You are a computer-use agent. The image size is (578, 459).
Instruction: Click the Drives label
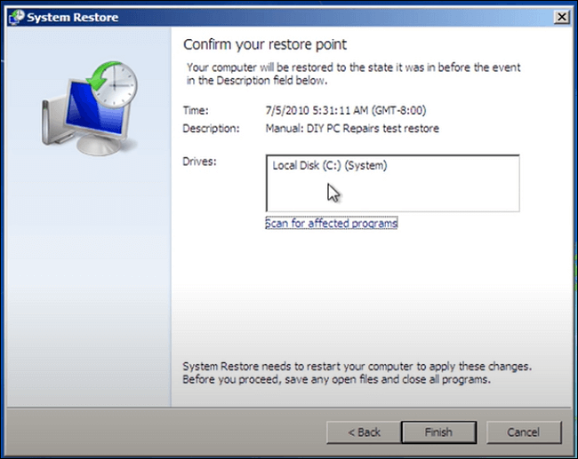198,162
